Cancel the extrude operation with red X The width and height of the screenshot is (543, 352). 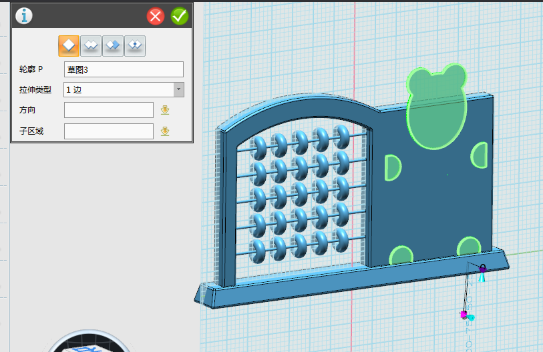click(x=156, y=16)
